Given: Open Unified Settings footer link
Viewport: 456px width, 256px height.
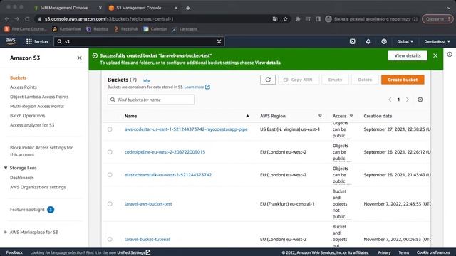Looking at the screenshot, I should click(134, 252).
